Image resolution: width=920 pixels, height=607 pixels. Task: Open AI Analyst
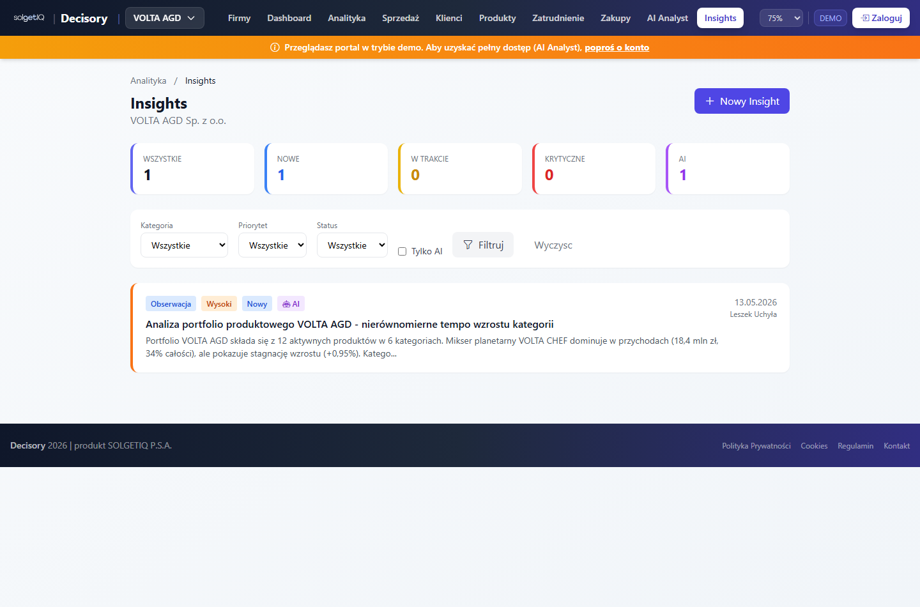[668, 18]
